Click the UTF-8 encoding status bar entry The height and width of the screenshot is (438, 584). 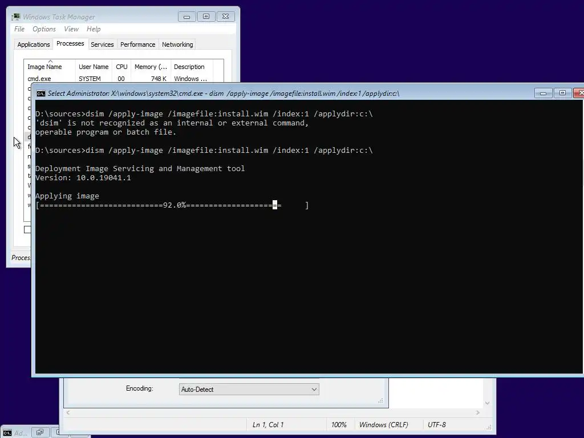(x=436, y=424)
